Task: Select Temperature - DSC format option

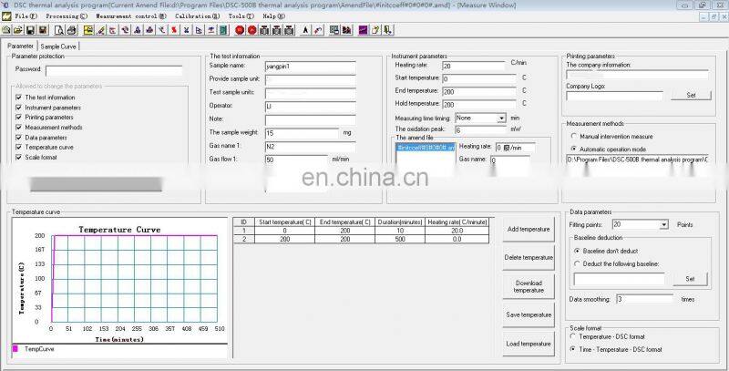Action: click(x=573, y=338)
